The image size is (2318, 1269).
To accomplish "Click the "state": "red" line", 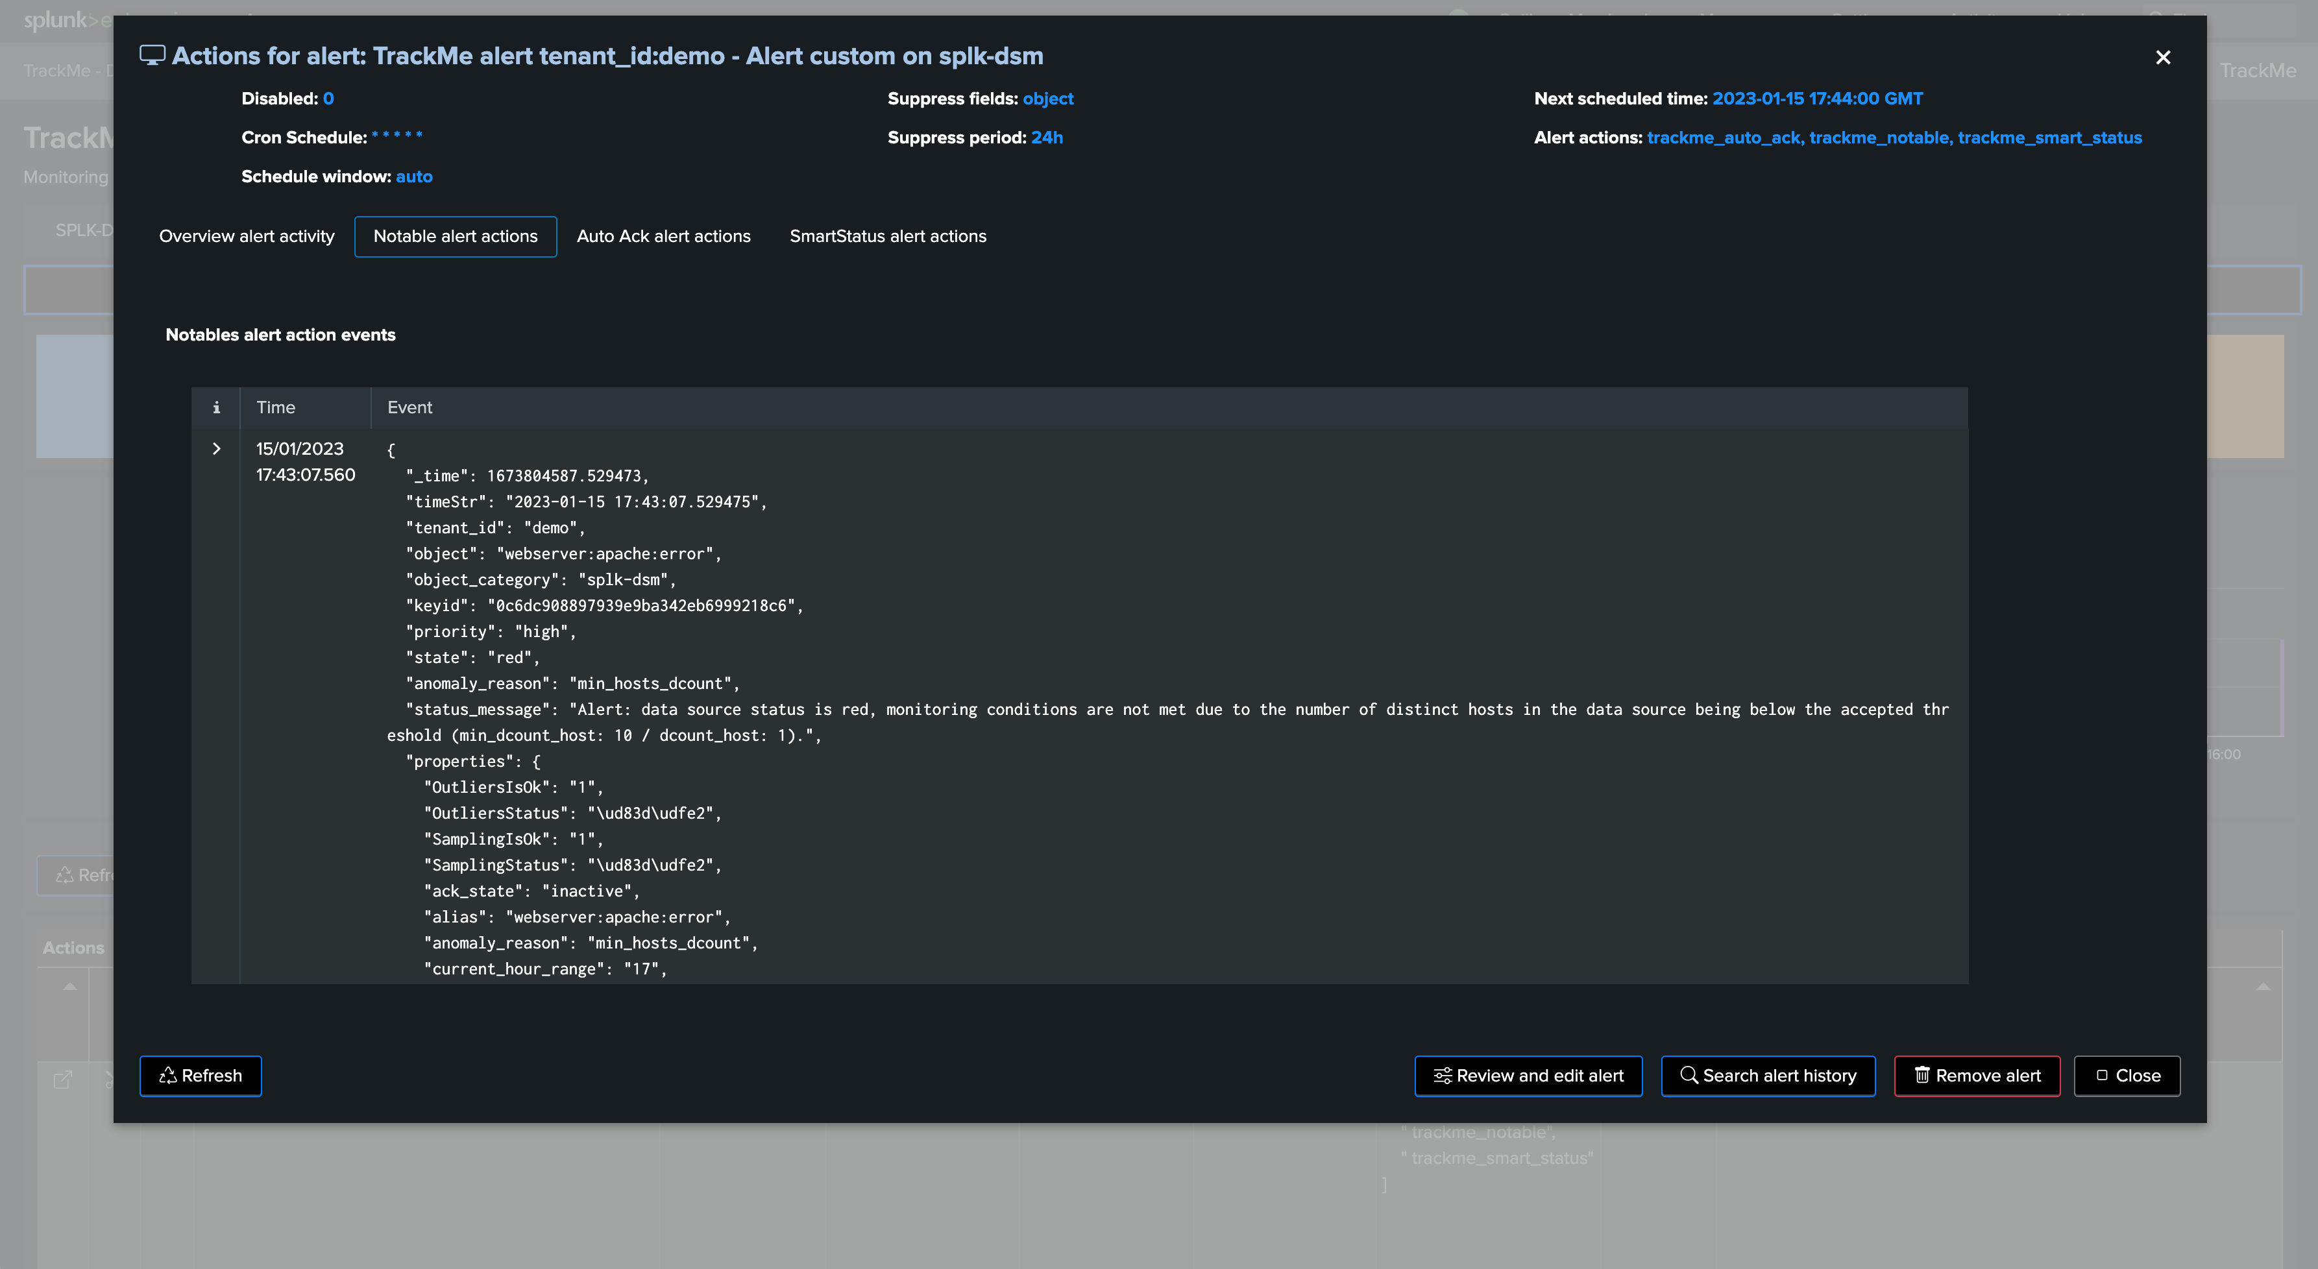I will tap(472, 657).
